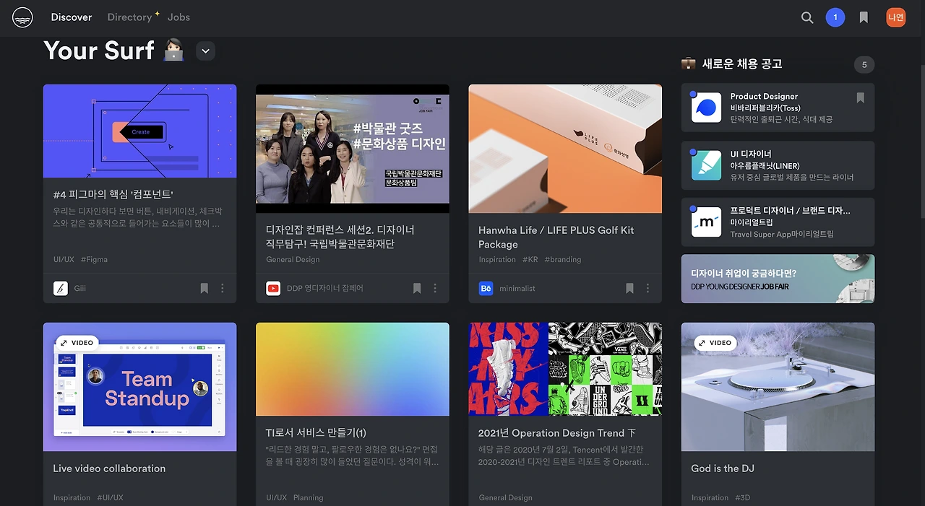Image resolution: width=925 pixels, height=506 pixels.
Task: Select the #branding tag
Action: click(x=563, y=260)
